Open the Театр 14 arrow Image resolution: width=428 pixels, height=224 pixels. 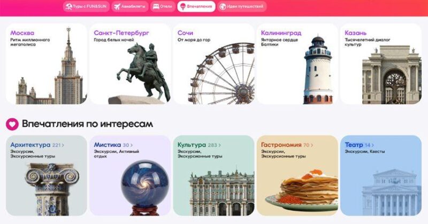pyautogui.click(x=372, y=145)
